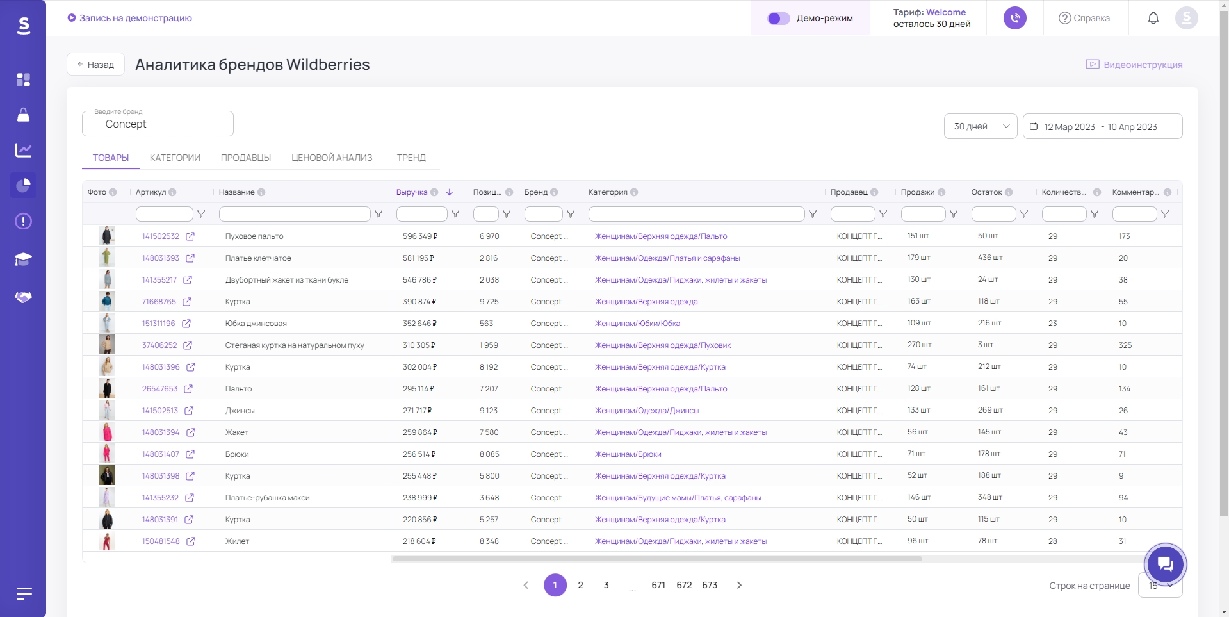Open the Видеоинструкция link

pos(1134,65)
